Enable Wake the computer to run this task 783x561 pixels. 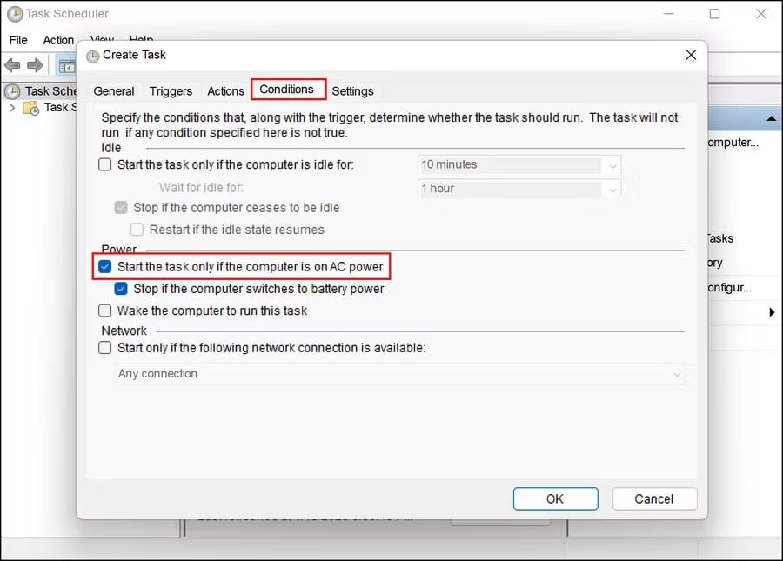[x=105, y=311]
